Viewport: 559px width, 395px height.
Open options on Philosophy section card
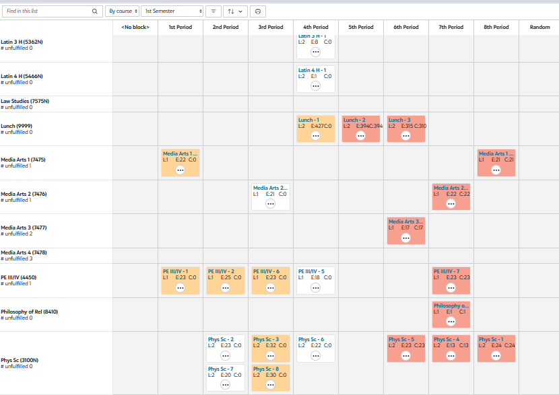coord(451,322)
